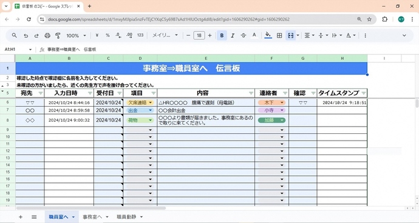
Task: Open the all sheets list icon
Action: click(34, 217)
